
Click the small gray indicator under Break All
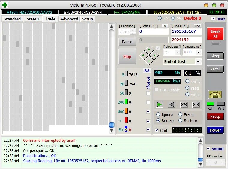coord(215,44)
